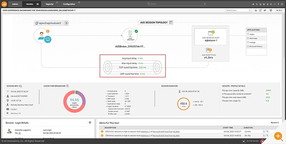Screen dimensions: 286x144
Task: Click the monitor screen icon in toolbar
Action: click(271, 10)
